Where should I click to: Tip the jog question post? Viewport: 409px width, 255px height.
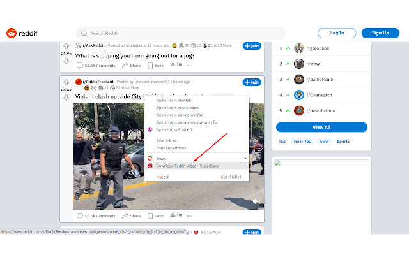(x=176, y=64)
